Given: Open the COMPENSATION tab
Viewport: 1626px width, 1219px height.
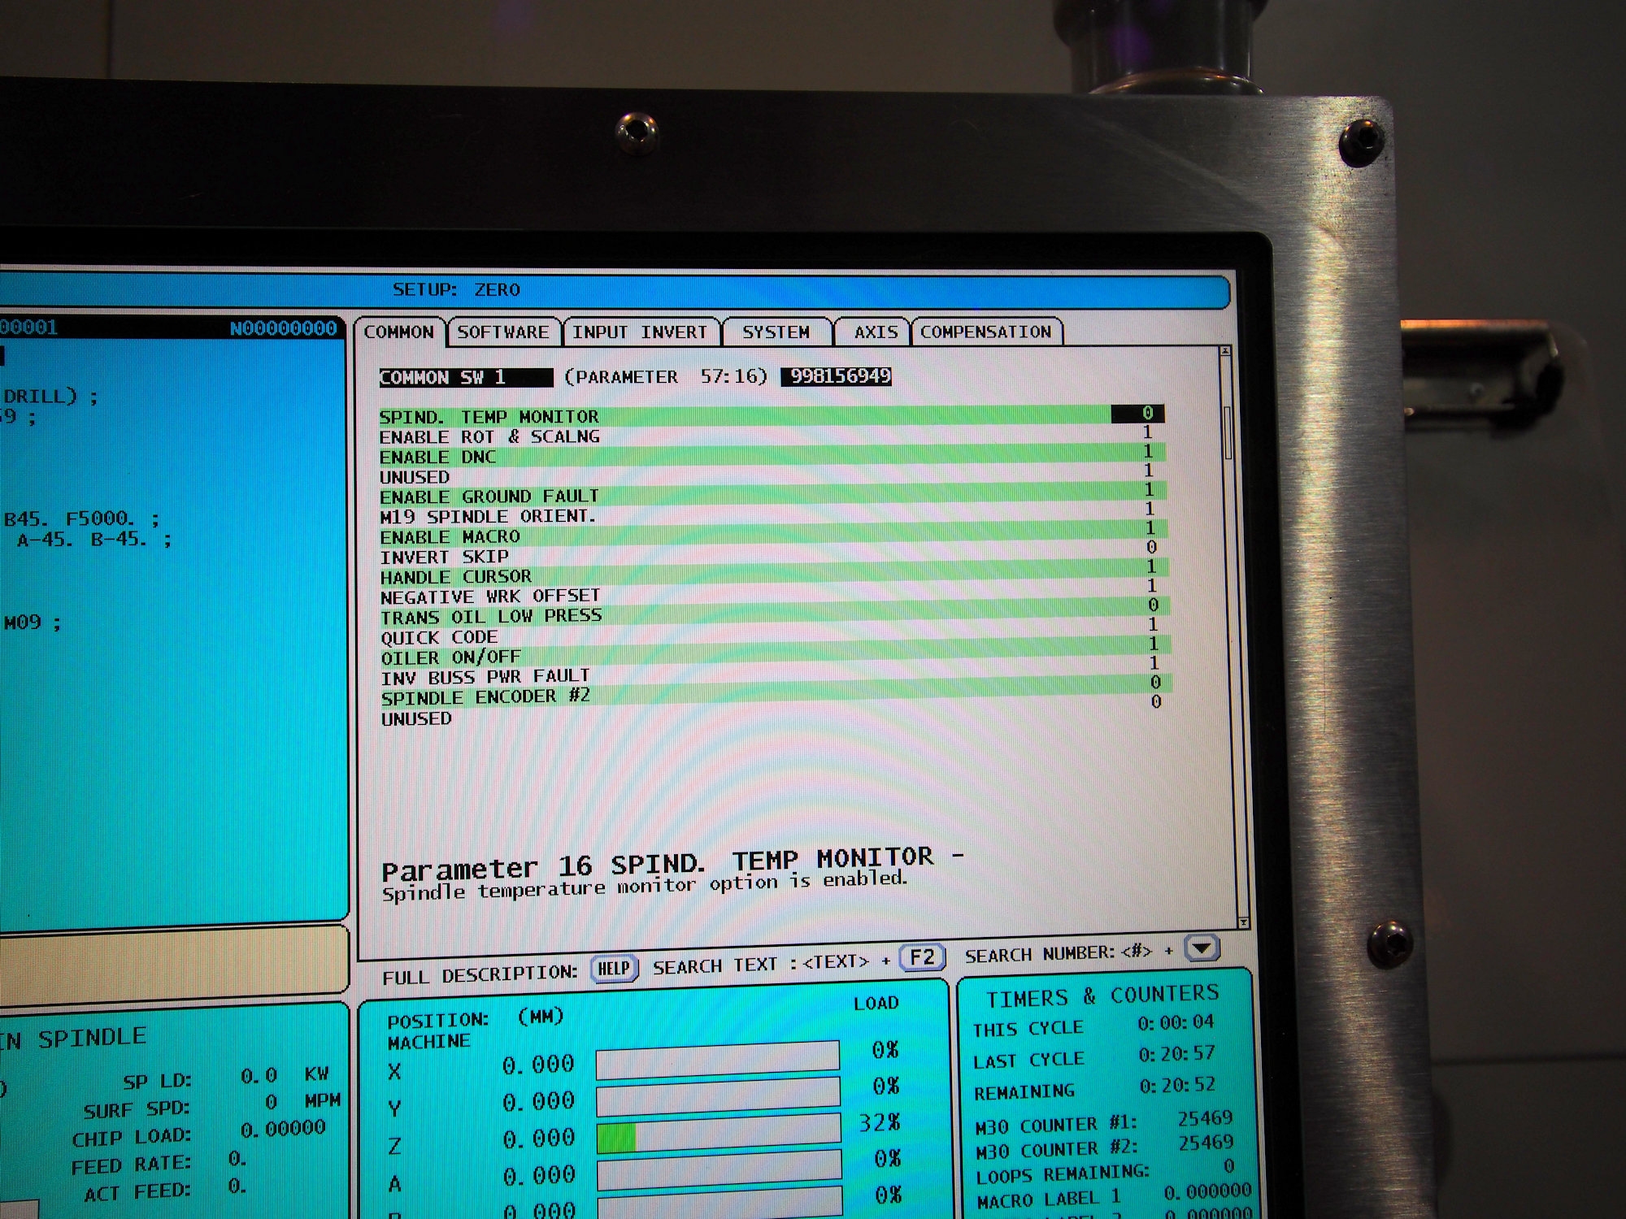Looking at the screenshot, I should pos(985,332).
